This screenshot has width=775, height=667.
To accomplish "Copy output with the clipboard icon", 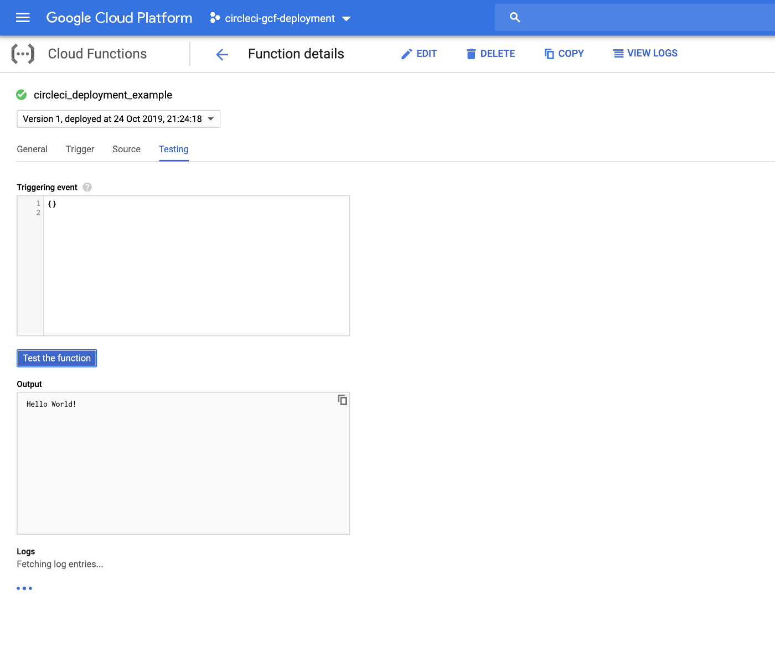I will pos(343,400).
